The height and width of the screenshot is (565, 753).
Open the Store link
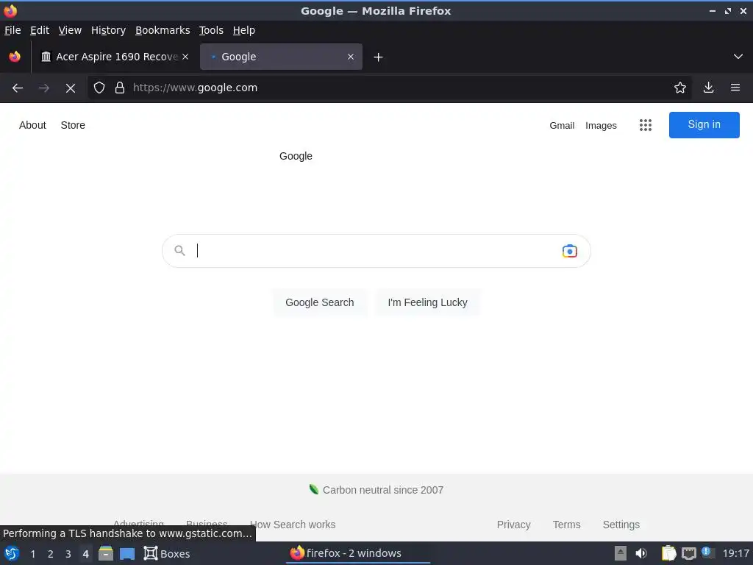pos(73,125)
